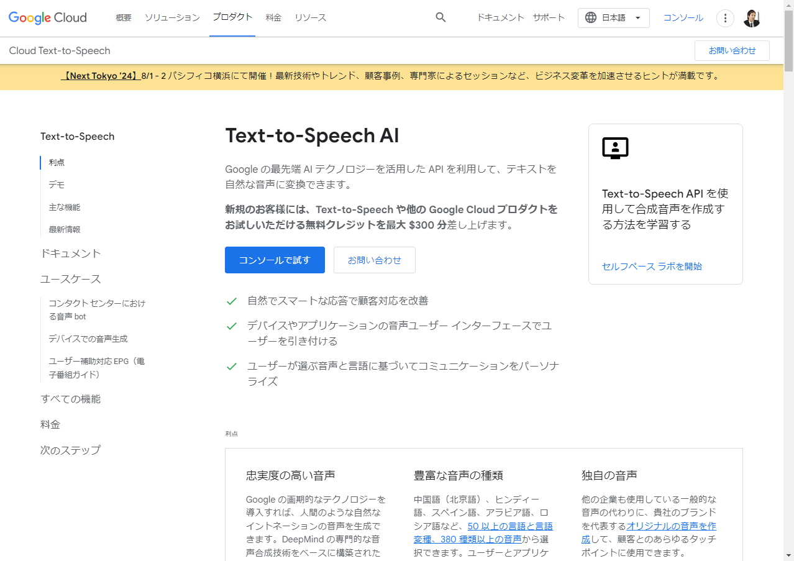Open the リソース menu
The image size is (794, 561).
(310, 17)
